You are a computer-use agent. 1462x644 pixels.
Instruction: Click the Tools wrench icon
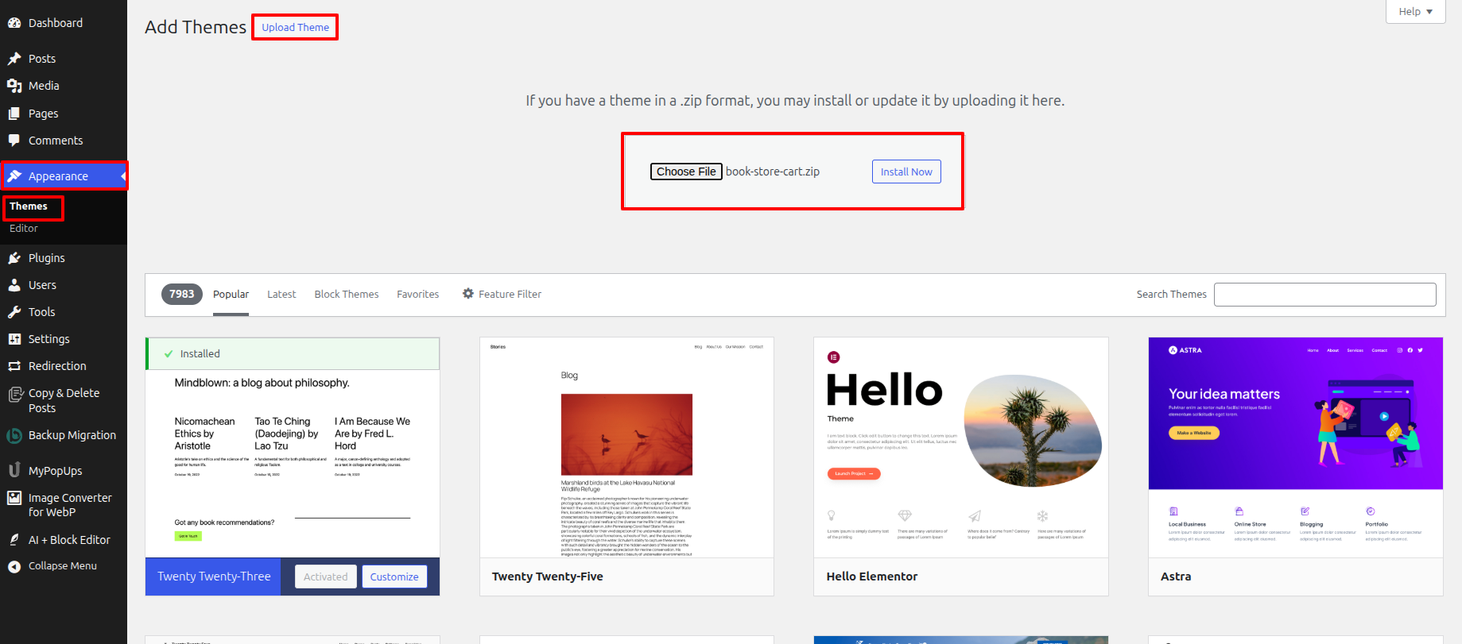point(14,312)
